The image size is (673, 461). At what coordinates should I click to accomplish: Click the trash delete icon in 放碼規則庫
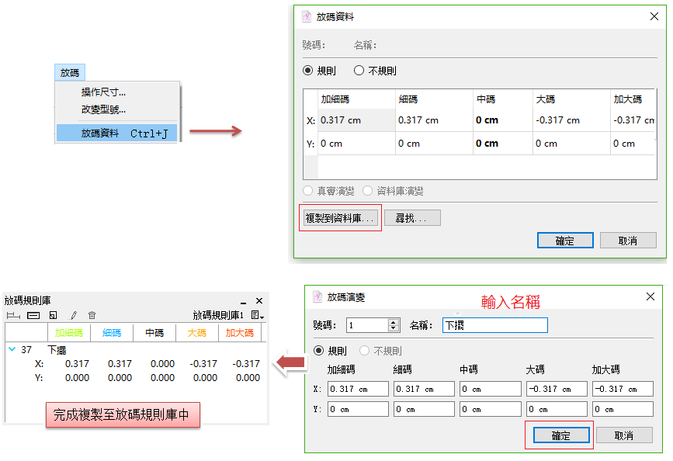(92, 315)
